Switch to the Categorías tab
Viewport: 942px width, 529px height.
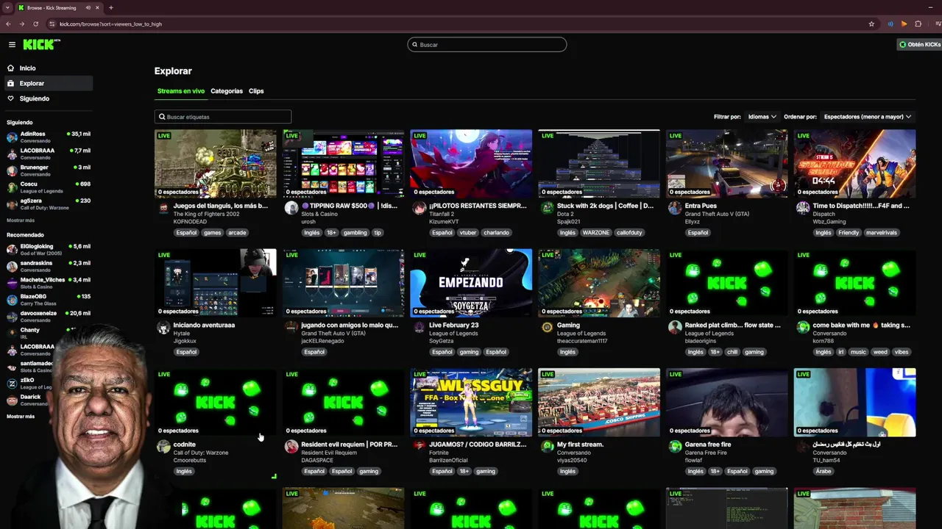[227, 91]
